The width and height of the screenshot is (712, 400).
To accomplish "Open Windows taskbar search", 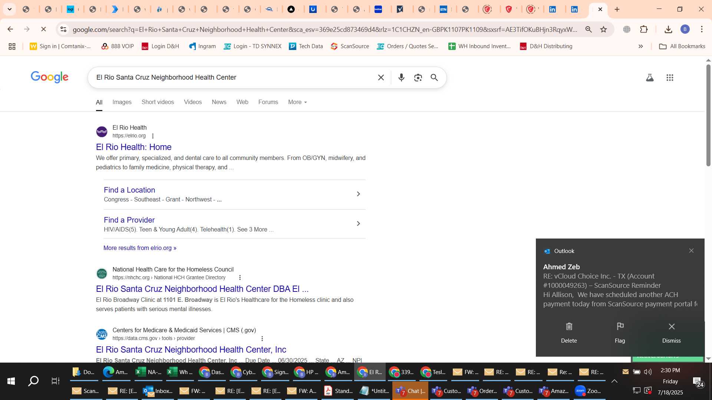I will 33,381.
